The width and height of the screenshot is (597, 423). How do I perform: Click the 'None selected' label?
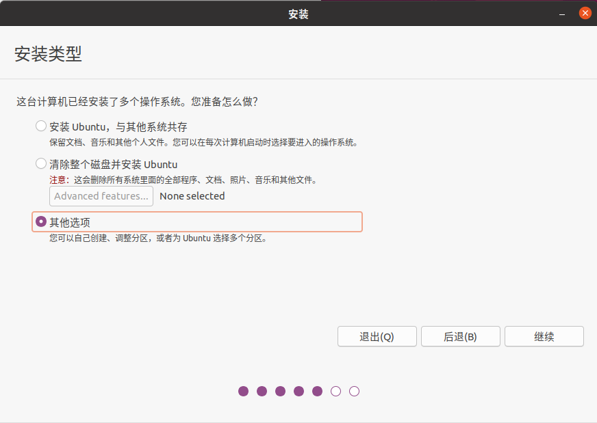point(192,196)
